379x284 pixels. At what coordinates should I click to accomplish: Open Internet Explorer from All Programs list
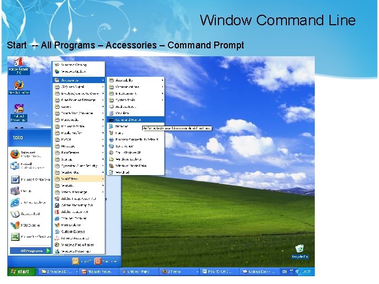pos(79,218)
